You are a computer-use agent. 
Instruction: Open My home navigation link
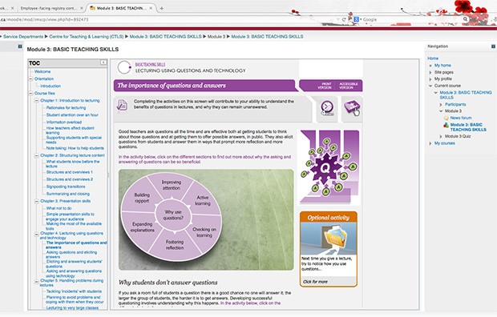[x=442, y=65]
